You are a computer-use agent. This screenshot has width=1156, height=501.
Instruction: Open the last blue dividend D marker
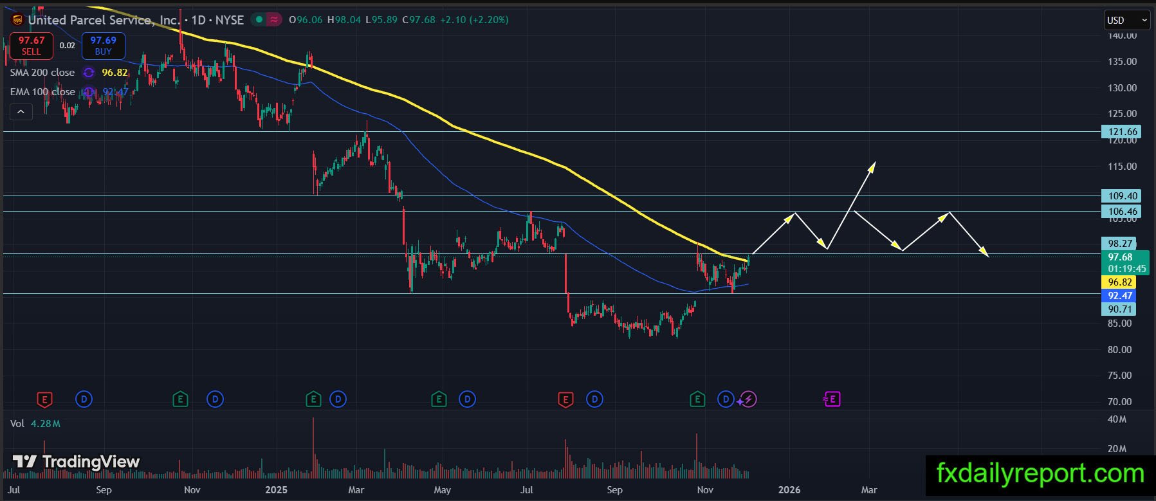point(726,399)
